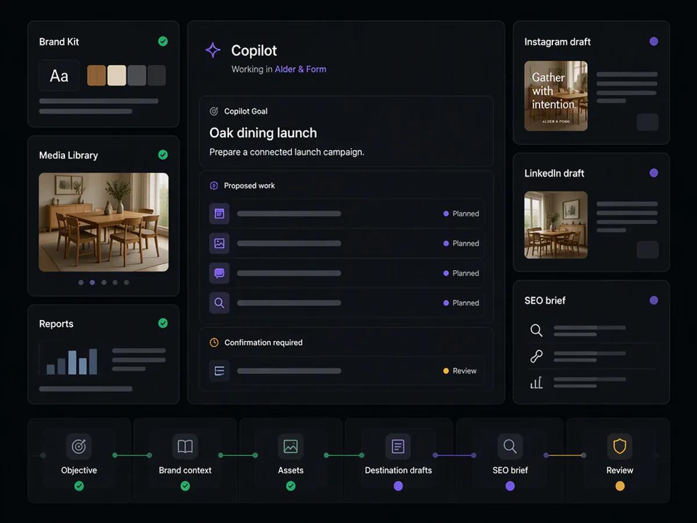Open the Gather with intention Instagram thumbnail
This screenshot has height=523, width=697.
click(556, 96)
